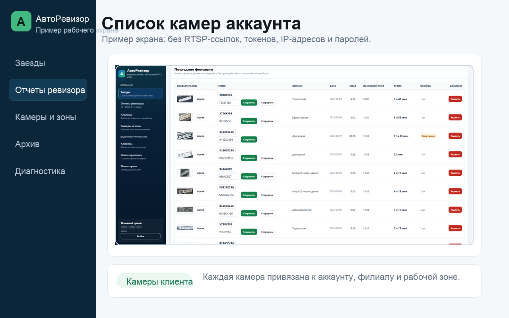Click Сохранить next to T838TE56
The height and width of the screenshot is (318, 509).
249,103
